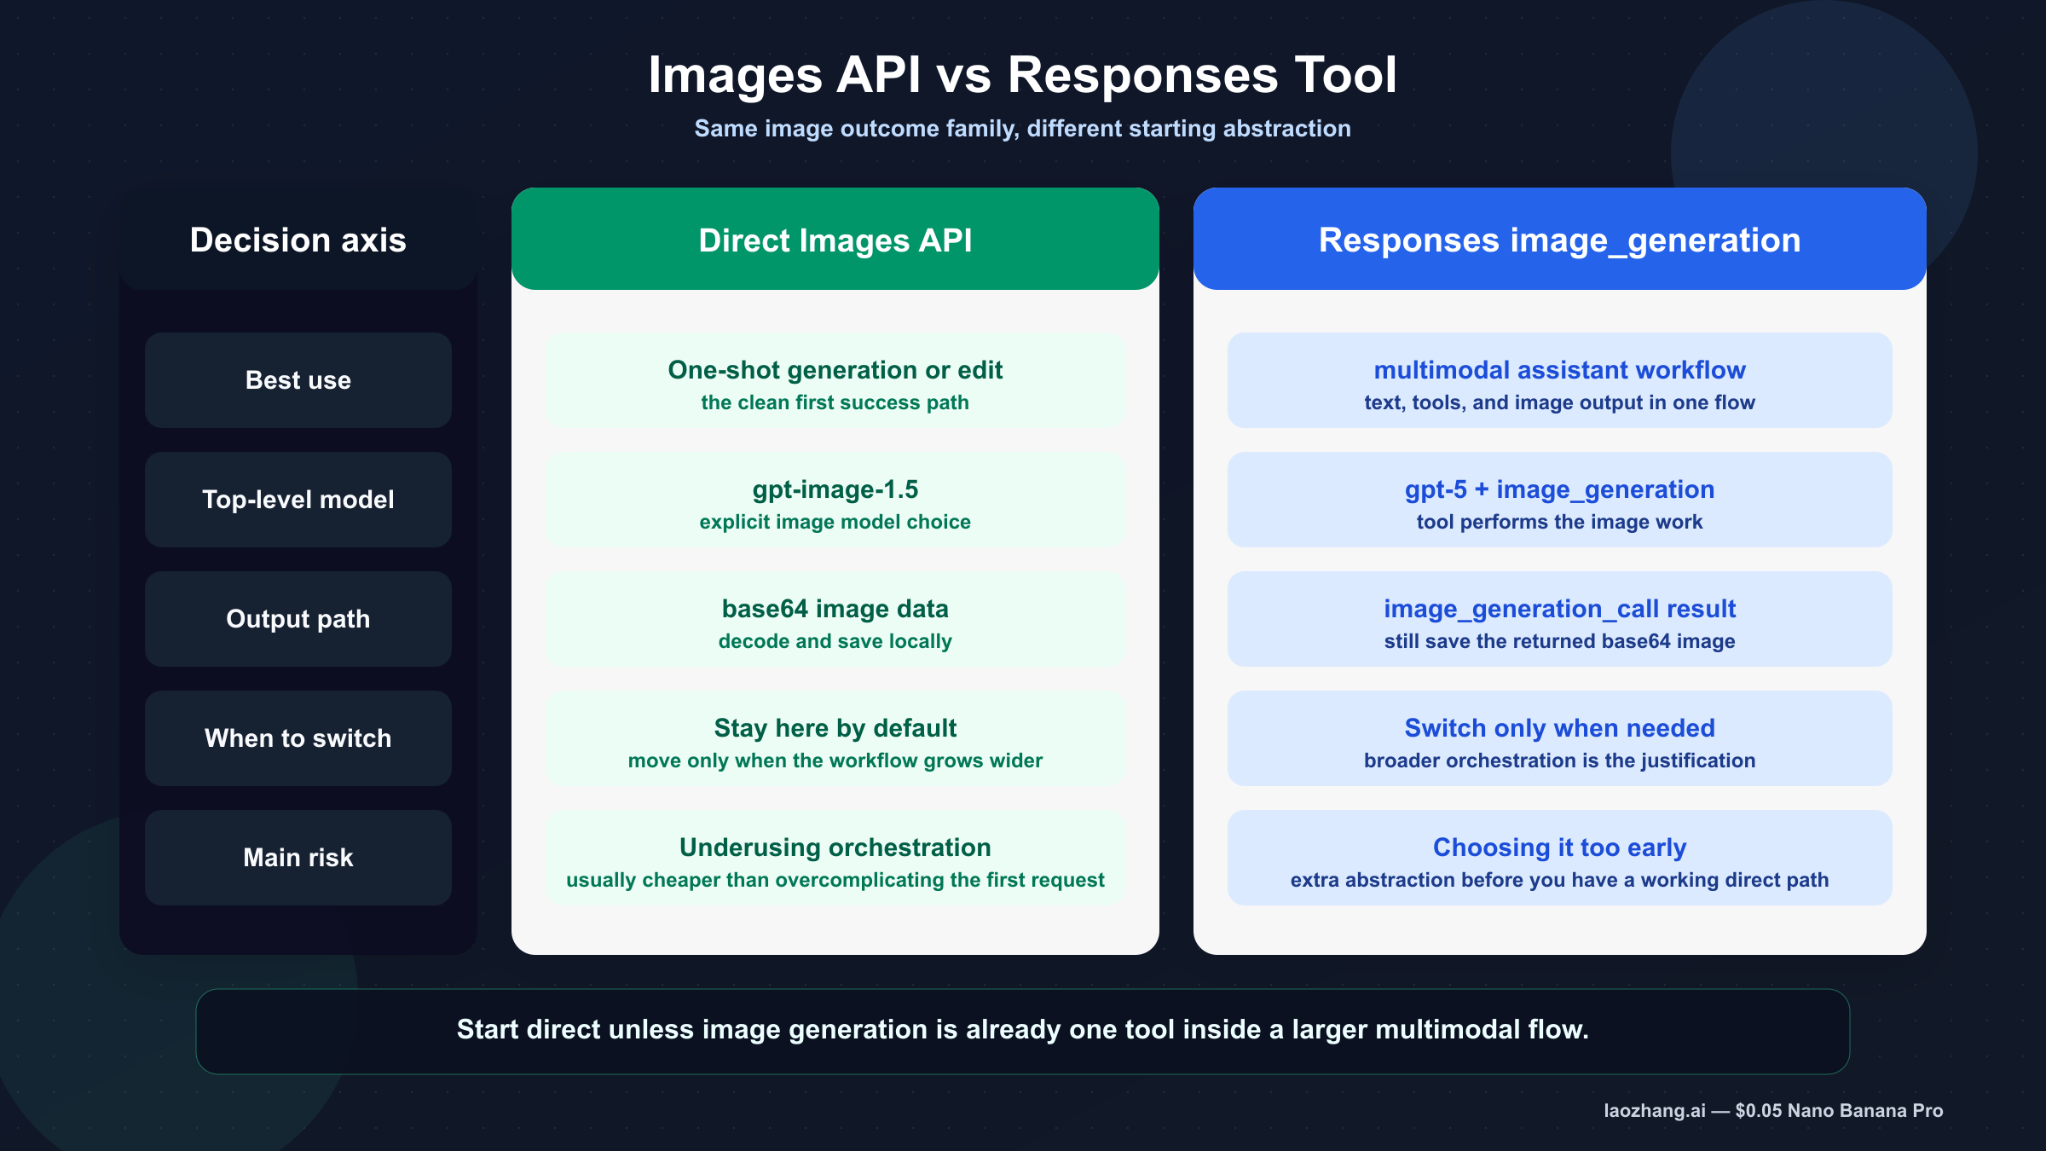Select the When to switch row label
Image resolution: width=2046 pixels, height=1151 pixels.
[297, 738]
